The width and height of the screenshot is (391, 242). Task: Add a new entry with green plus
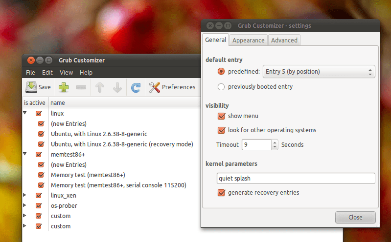pos(64,87)
